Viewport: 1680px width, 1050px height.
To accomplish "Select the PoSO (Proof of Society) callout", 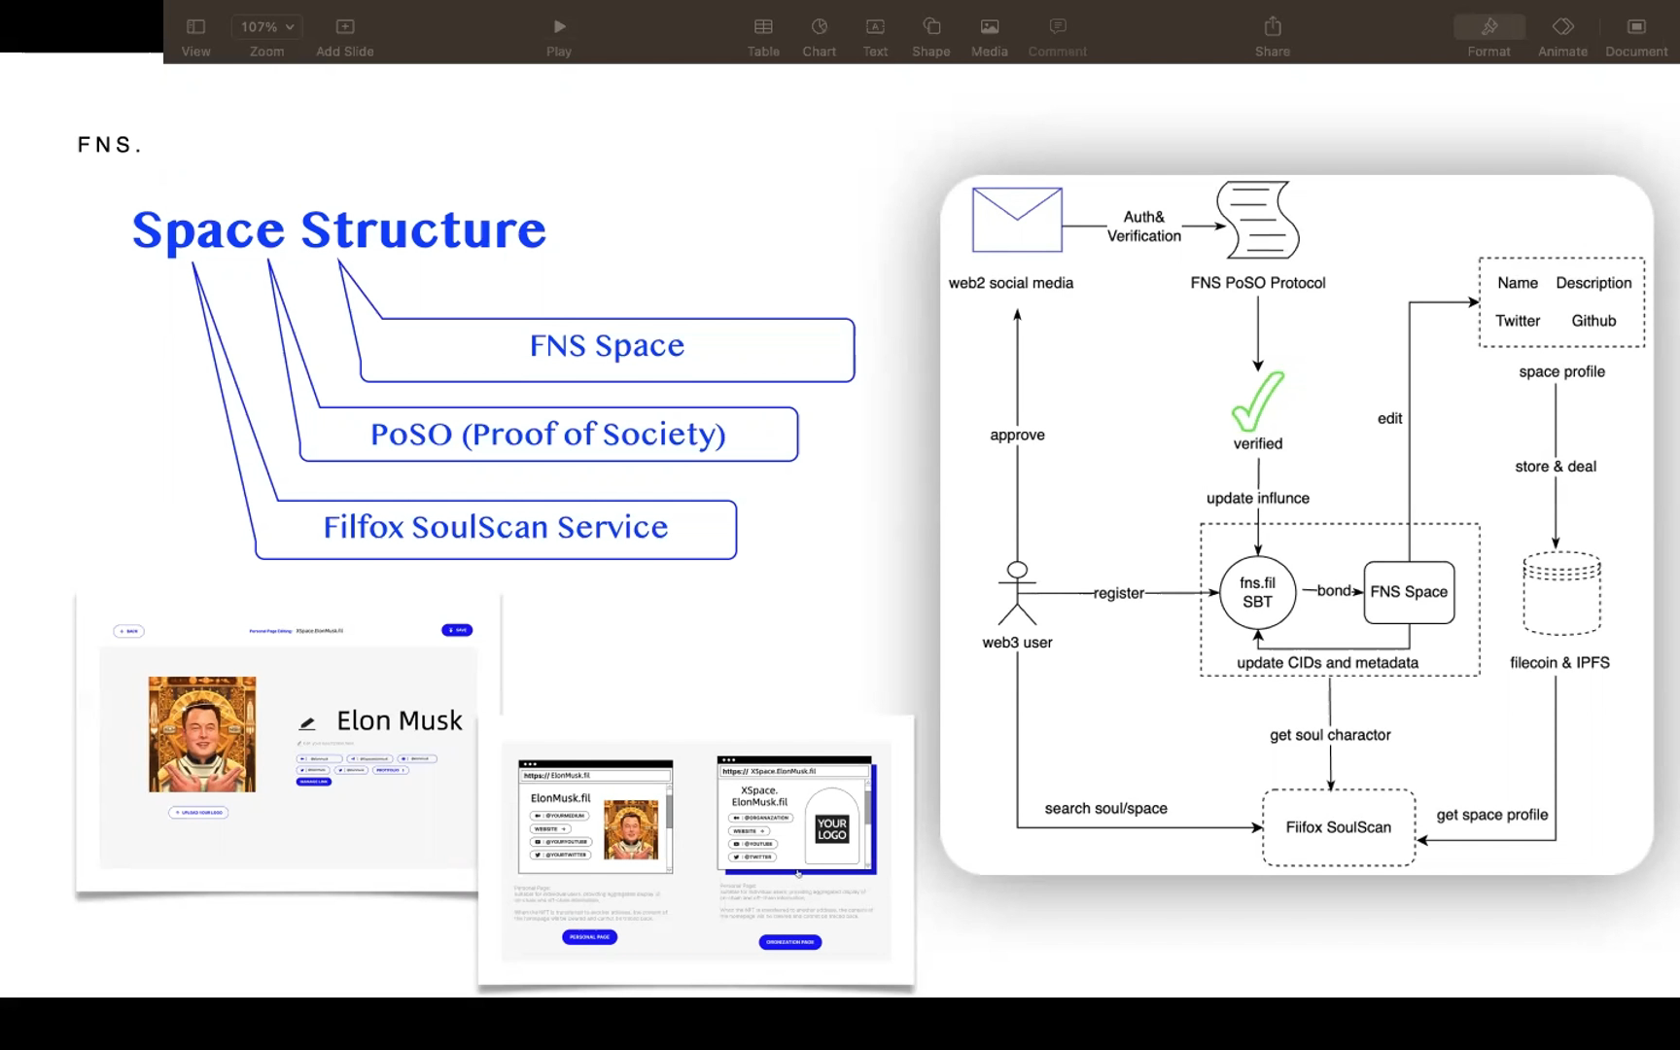I will [548, 435].
